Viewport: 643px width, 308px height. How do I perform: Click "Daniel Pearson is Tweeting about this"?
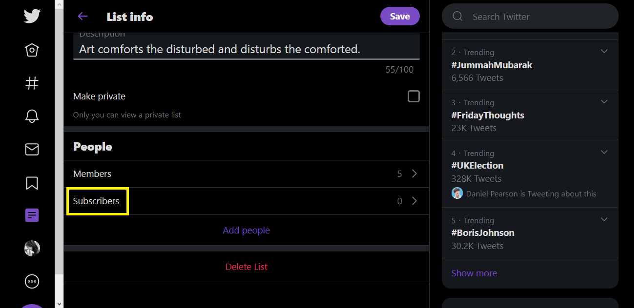point(531,194)
